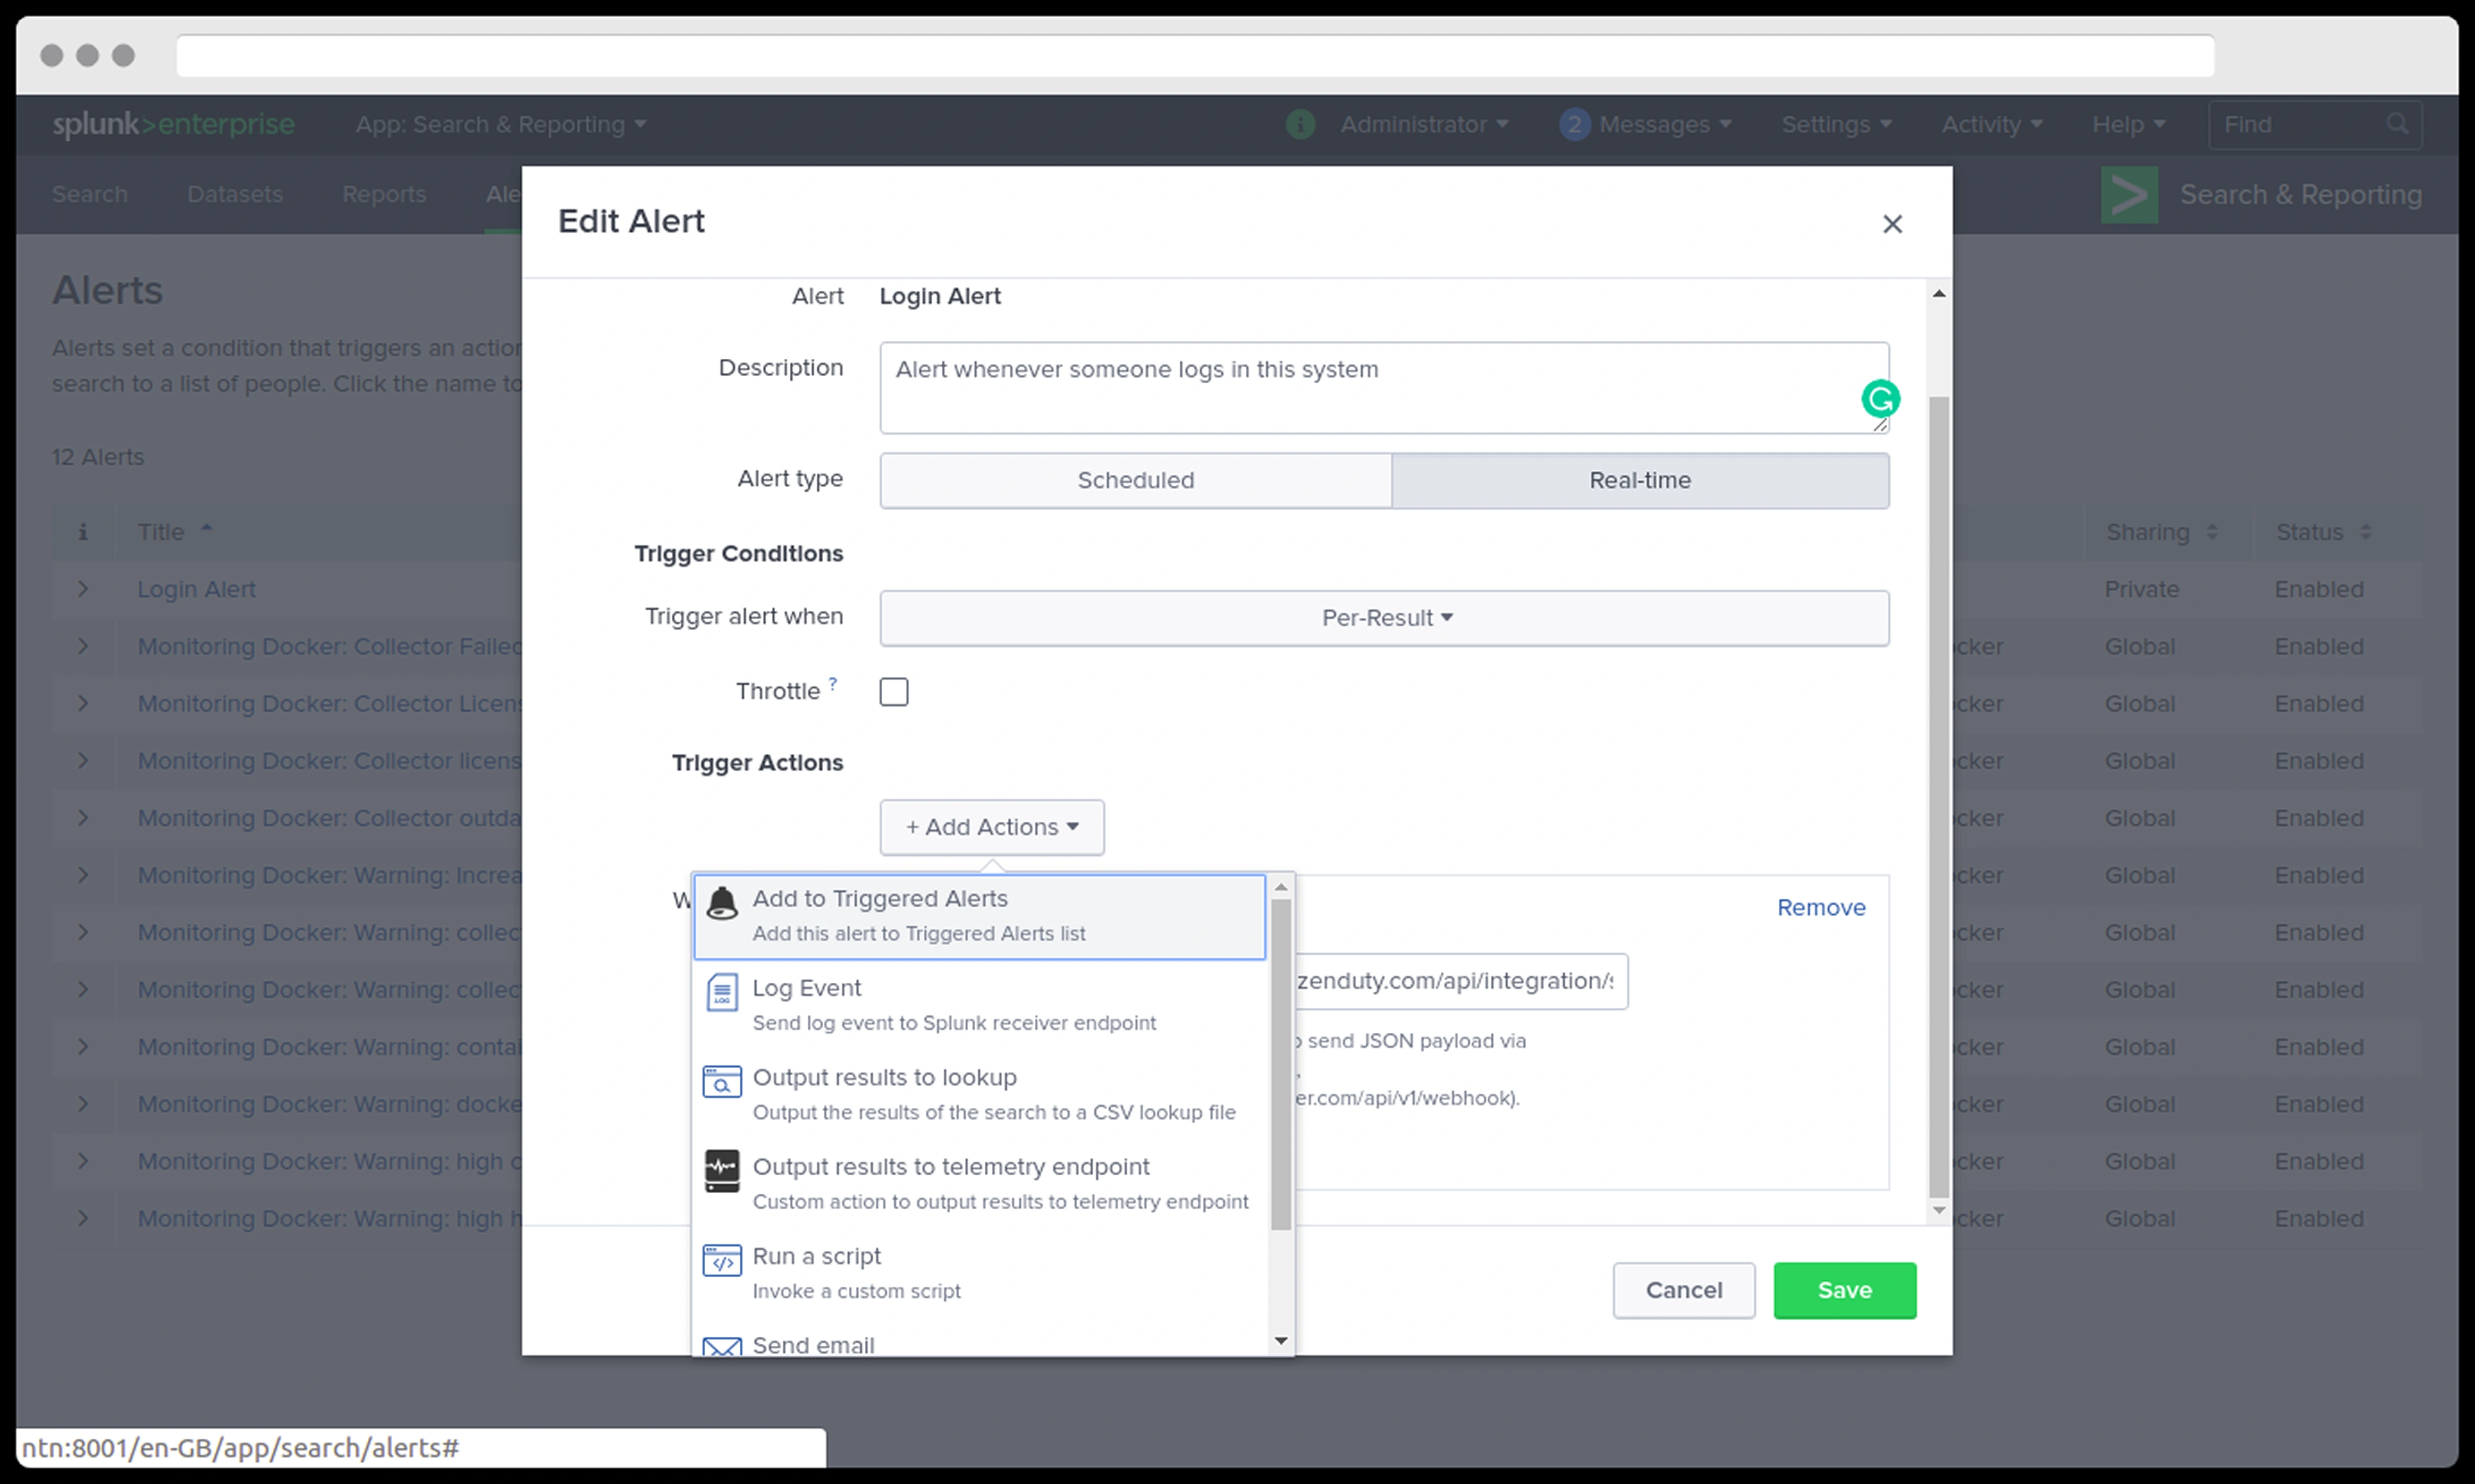Remove the webhook action via Remove link
This screenshot has width=2475, height=1484.
click(x=1820, y=907)
